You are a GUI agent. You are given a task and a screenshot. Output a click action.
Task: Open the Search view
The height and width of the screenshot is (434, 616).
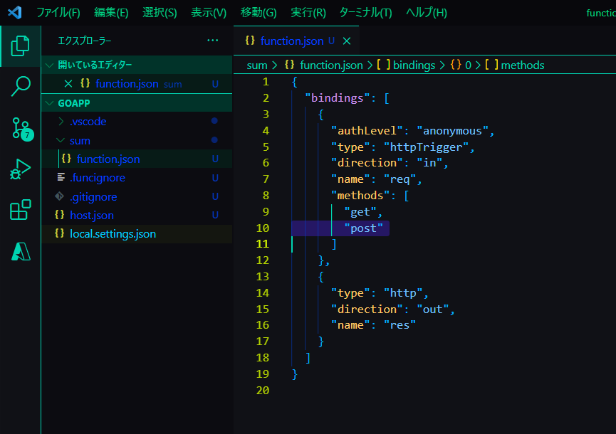tap(21, 86)
